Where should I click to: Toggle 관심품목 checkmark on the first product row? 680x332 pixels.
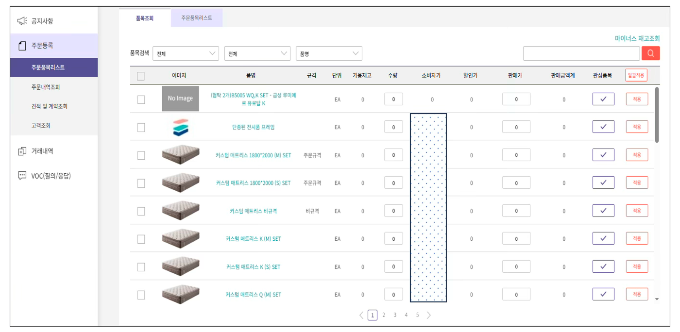pos(603,99)
